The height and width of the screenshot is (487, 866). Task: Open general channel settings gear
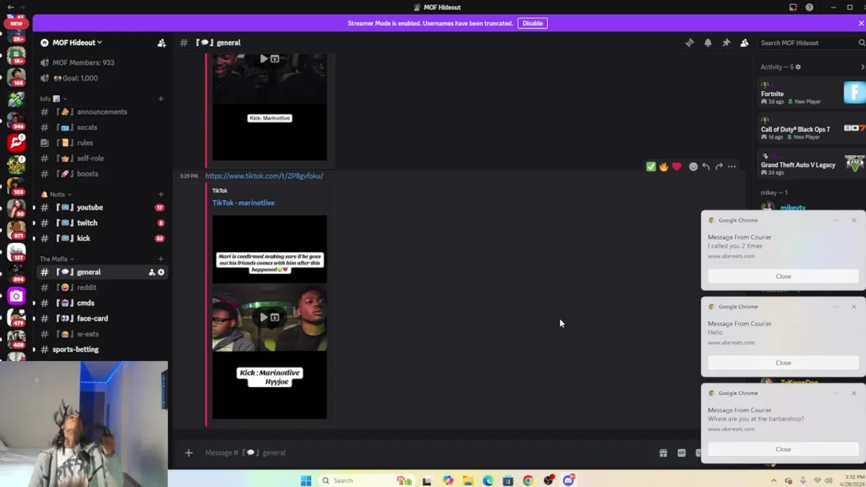pos(161,272)
